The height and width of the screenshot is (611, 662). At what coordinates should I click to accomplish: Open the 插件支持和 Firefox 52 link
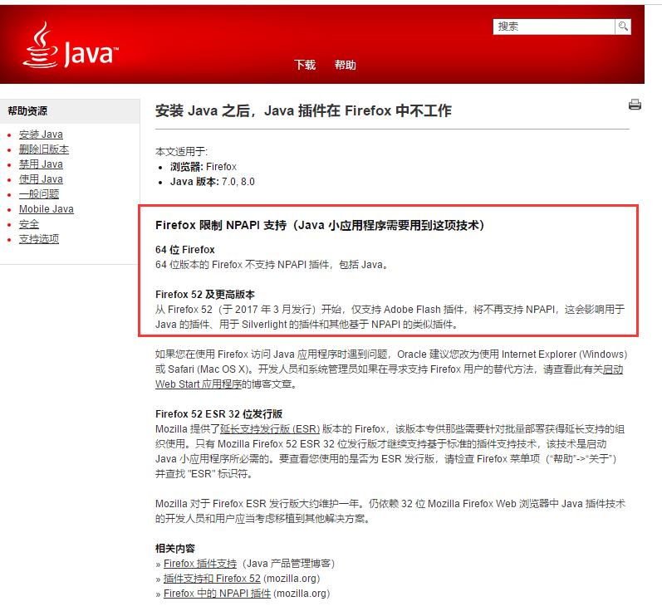212,579
